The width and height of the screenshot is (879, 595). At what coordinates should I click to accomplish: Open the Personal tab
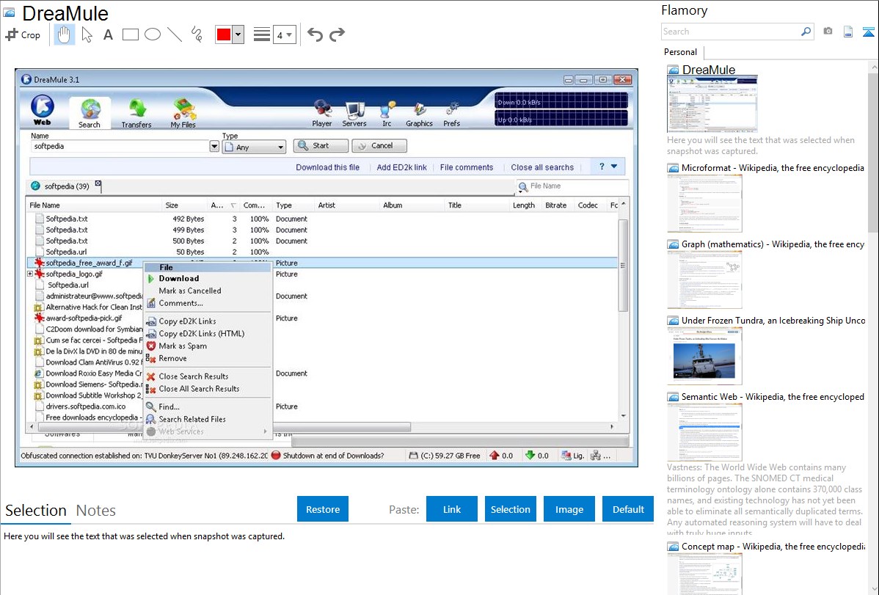[680, 52]
